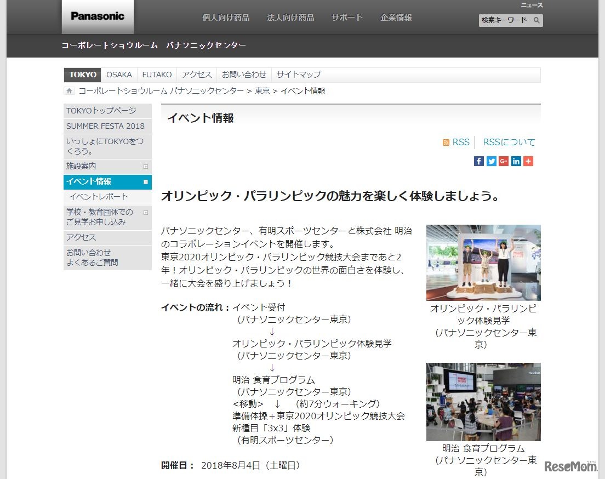The image size is (605, 479).
Task: Open 企業情報 in top navigation
Action: pos(396,18)
